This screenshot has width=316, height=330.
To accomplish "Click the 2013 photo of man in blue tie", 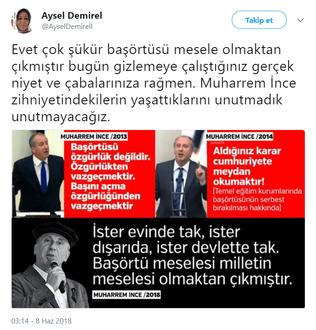I will (38, 174).
